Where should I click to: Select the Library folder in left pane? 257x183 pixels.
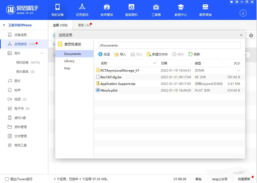tap(69, 61)
